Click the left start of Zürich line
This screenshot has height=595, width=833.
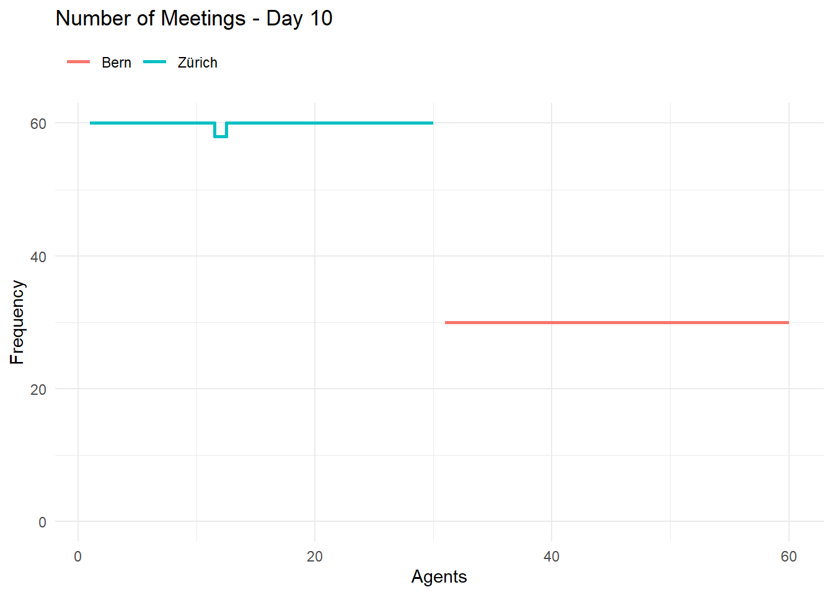point(91,123)
